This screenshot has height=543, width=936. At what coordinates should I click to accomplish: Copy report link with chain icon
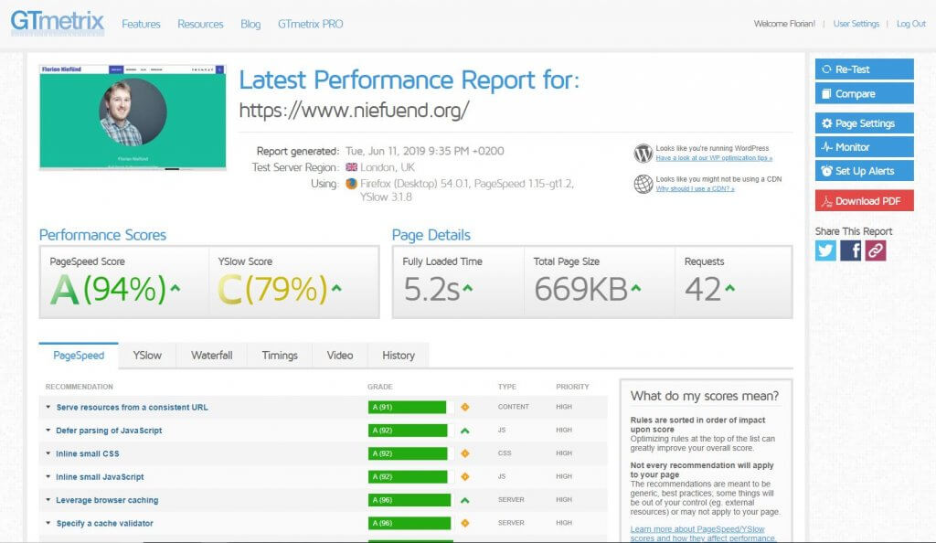pyautogui.click(x=876, y=250)
